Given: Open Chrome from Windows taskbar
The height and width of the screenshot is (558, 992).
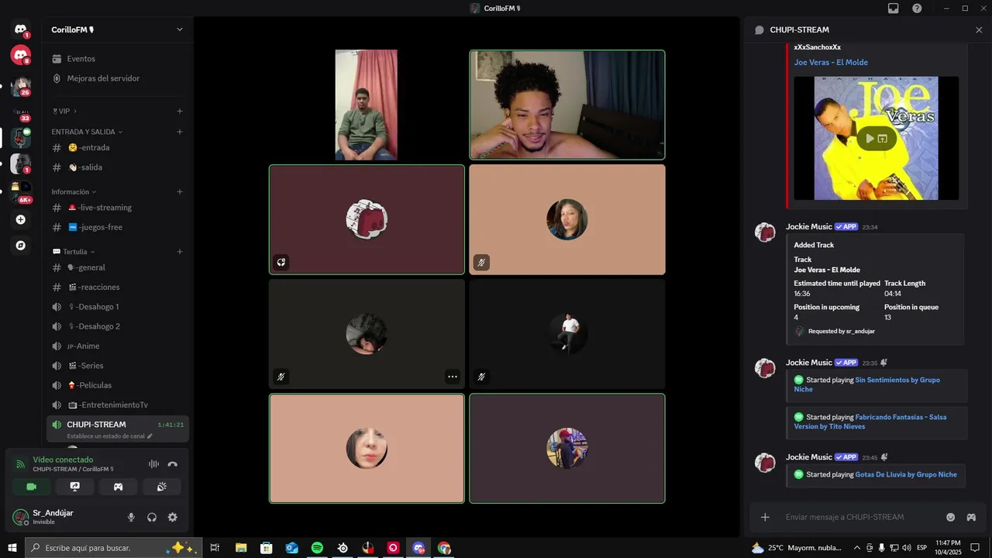Looking at the screenshot, I should pos(444,548).
